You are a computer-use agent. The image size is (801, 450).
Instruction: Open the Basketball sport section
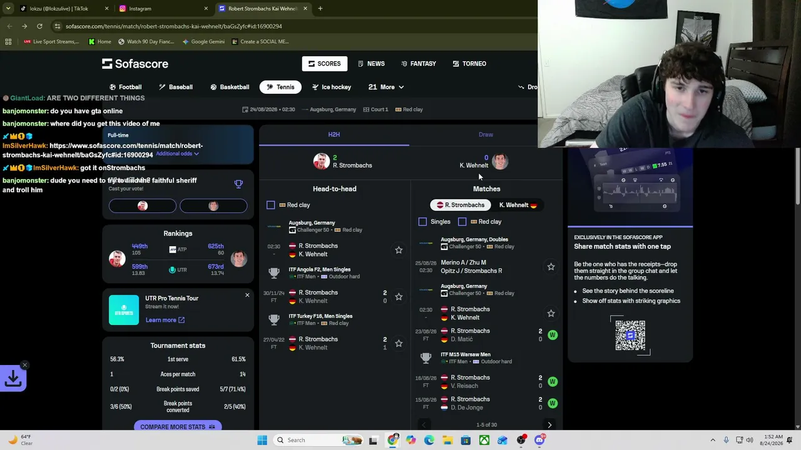tap(229, 87)
